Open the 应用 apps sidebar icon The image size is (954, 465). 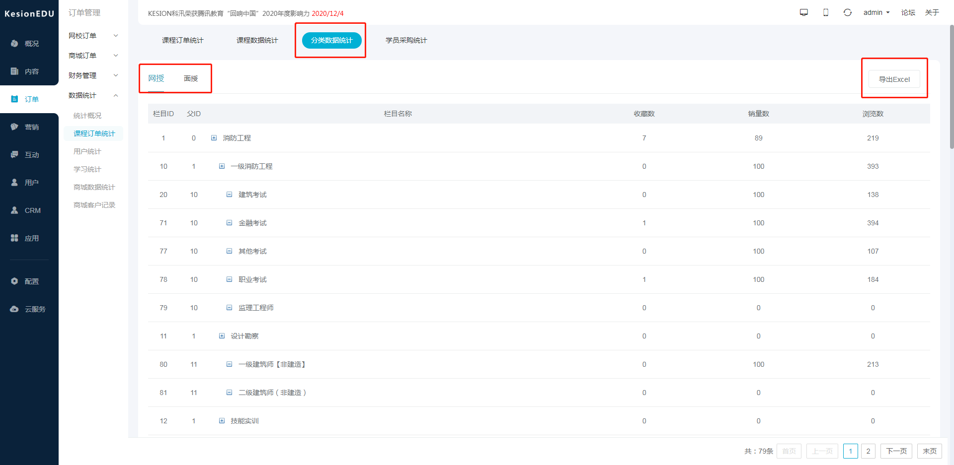pos(14,238)
